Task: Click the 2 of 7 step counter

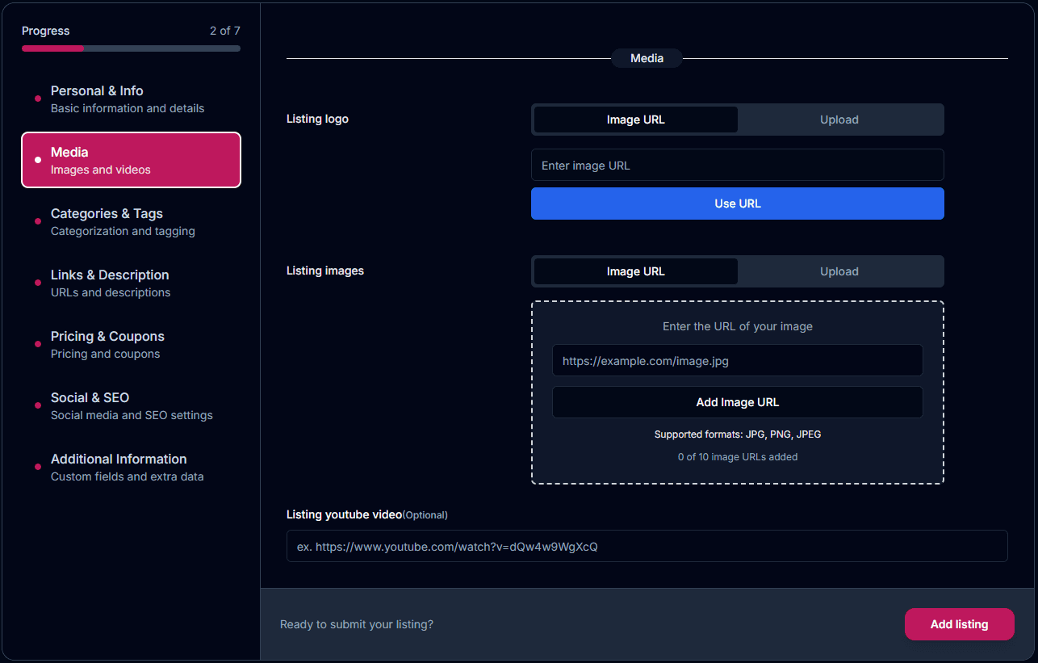Action: (x=224, y=31)
